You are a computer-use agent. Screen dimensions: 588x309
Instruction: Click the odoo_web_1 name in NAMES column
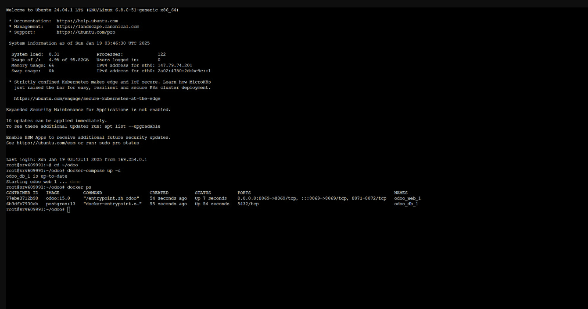[x=407, y=198]
